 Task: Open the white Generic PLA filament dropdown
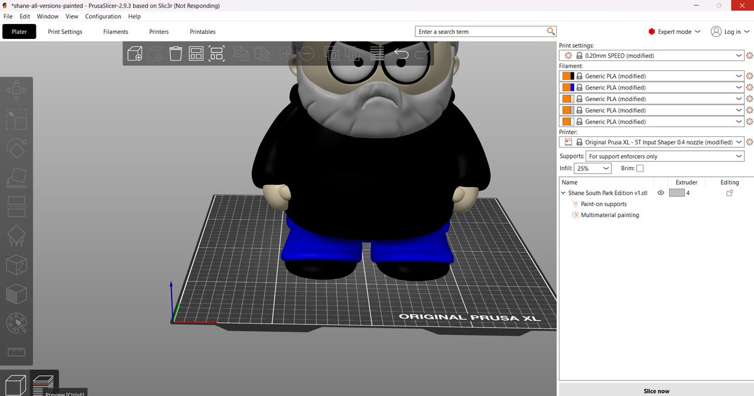[652, 121]
